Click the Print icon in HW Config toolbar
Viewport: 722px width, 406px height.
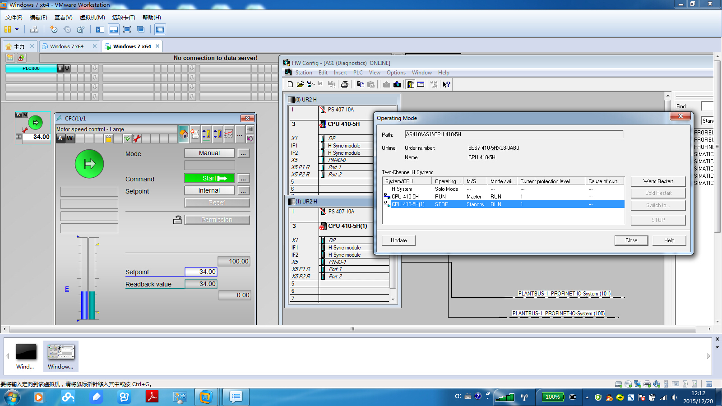(x=345, y=84)
